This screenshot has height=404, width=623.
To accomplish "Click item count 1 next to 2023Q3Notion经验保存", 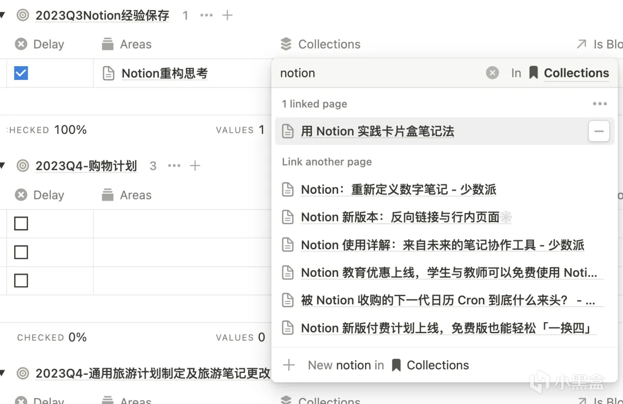I will pyautogui.click(x=185, y=16).
